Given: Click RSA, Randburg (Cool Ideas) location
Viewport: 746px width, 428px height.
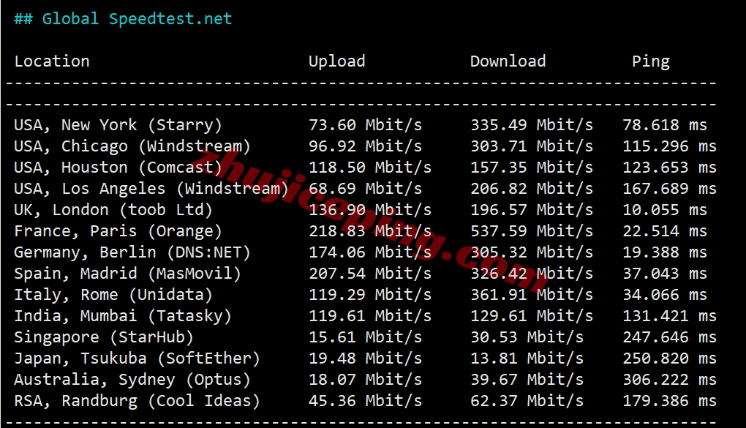Looking at the screenshot, I should pos(137,402).
